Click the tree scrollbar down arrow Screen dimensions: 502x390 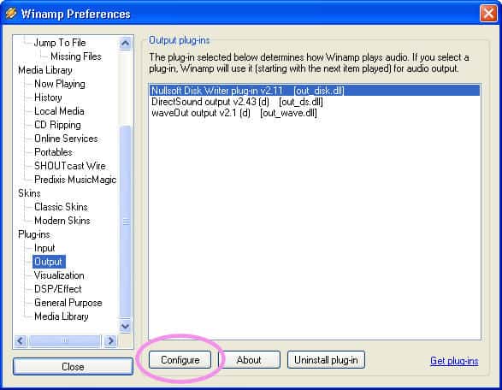pos(125,326)
